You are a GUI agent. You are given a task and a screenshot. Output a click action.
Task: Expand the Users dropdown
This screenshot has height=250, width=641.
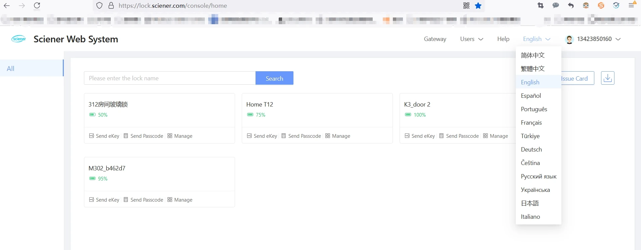[471, 39]
